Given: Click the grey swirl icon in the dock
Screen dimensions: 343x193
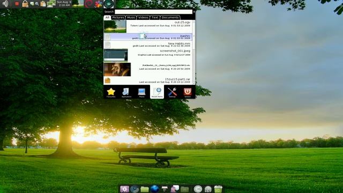Looking at the screenshot, I should (135, 189).
